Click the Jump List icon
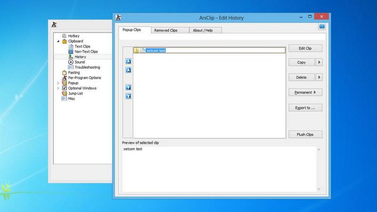The image size is (377, 212). pyautogui.click(x=64, y=93)
